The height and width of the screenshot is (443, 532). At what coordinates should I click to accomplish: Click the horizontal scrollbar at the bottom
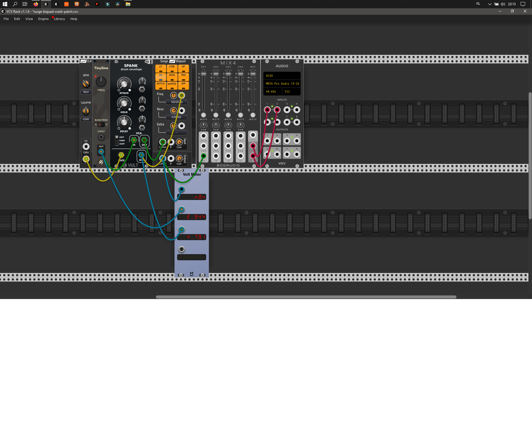305,297
